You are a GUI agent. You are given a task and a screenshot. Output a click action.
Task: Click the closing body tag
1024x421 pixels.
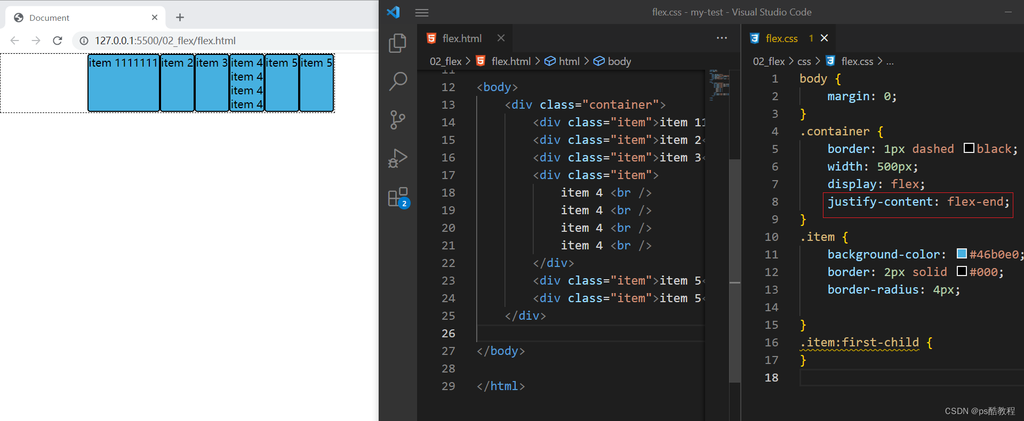pos(501,351)
